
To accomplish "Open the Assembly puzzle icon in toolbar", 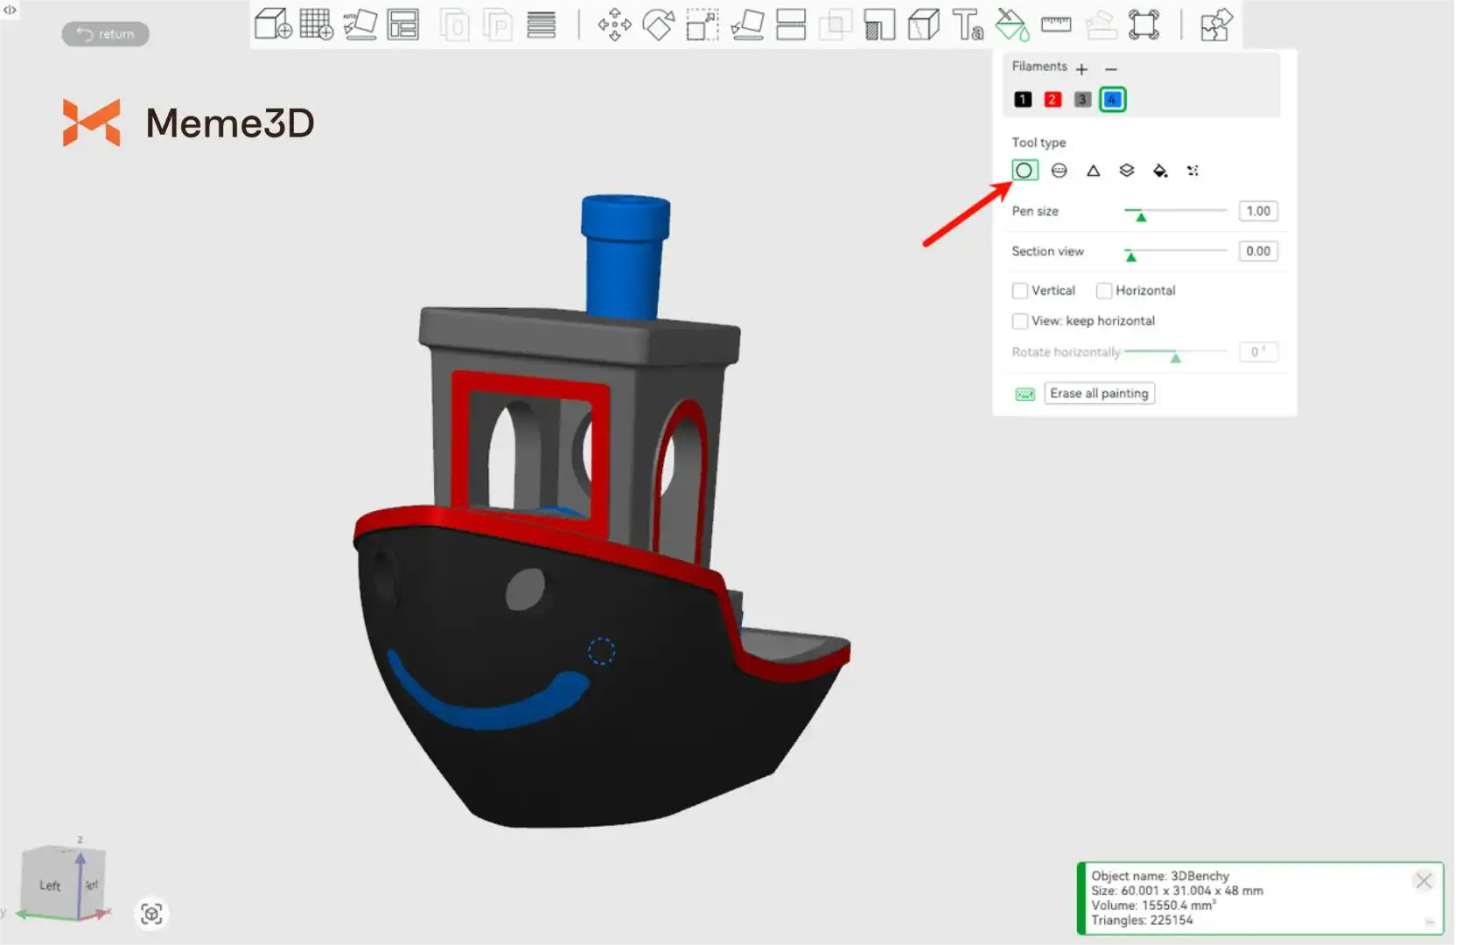I will (x=1215, y=24).
